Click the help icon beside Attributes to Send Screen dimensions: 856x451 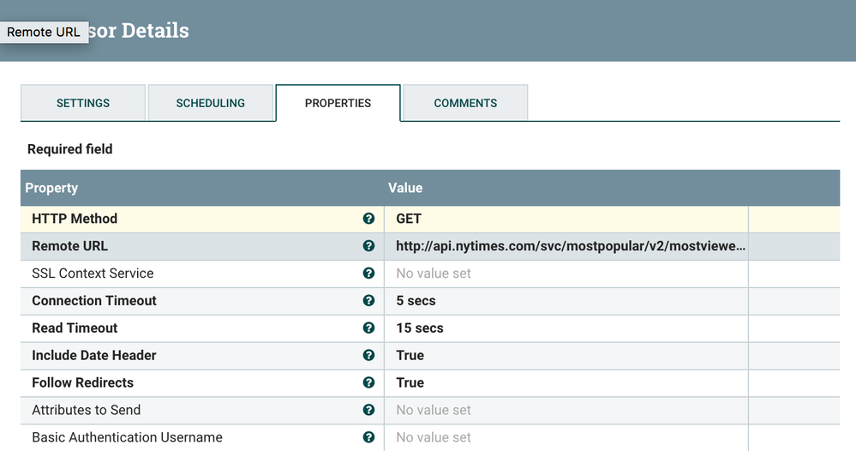pos(368,411)
